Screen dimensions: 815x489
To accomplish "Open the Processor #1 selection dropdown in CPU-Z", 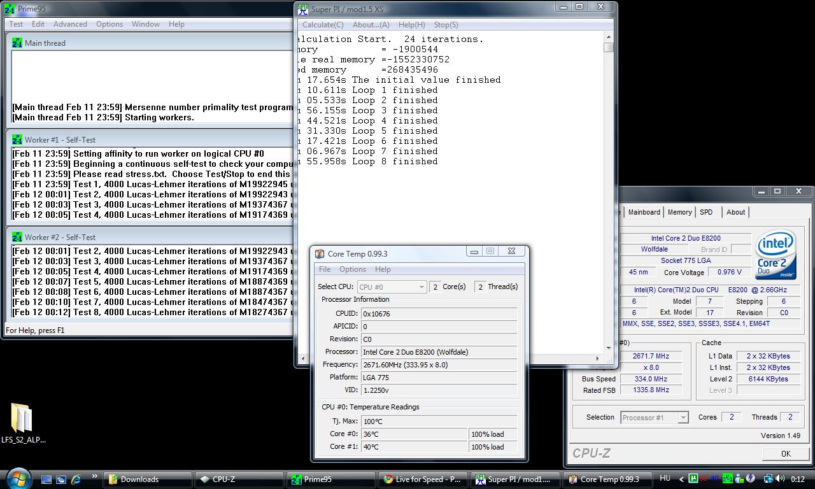I will (x=655, y=418).
